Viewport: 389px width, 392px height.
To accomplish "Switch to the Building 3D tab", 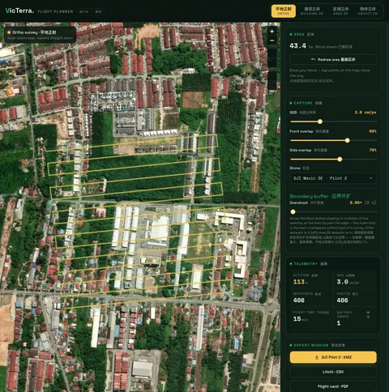I will [x=312, y=11].
